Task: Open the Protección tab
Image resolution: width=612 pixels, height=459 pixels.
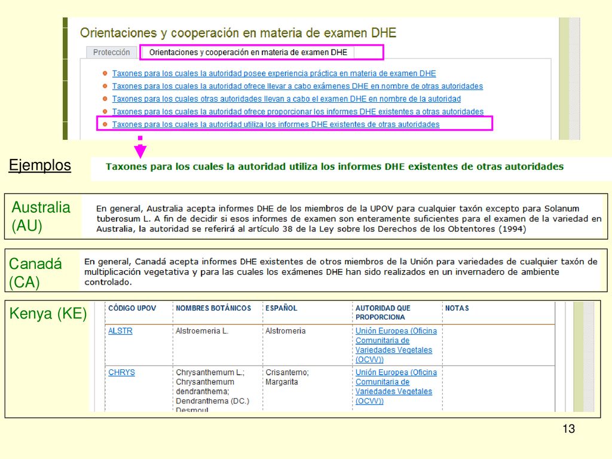Action: [x=111, y=53]
